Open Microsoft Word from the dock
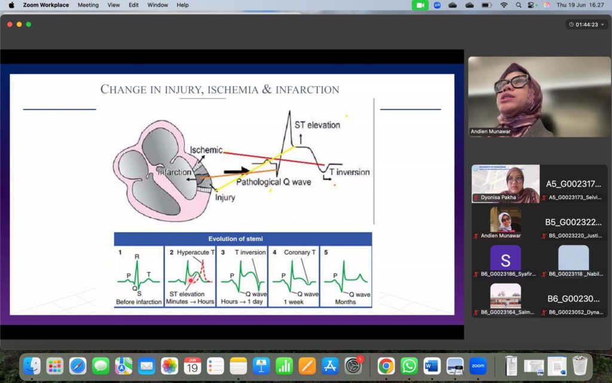The height and width of the screenshot is (383, 612). click(432, 366)
